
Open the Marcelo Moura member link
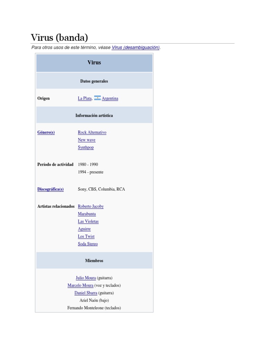(x=80, y=285)
